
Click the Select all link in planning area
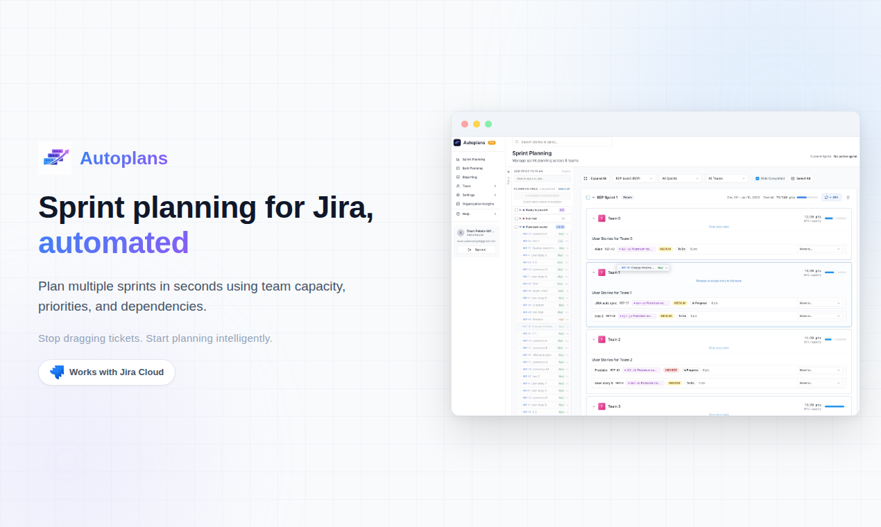point(564,189)
